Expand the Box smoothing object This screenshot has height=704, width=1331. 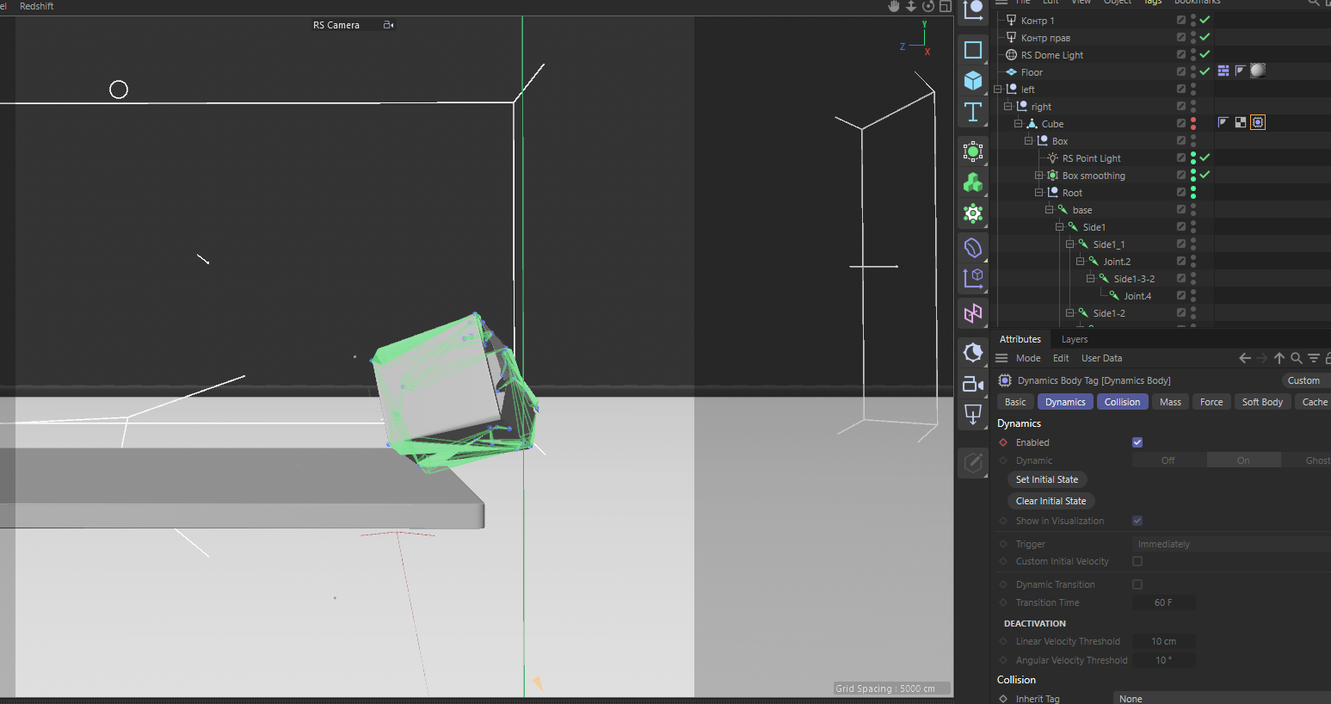(x=1039, y=176)
